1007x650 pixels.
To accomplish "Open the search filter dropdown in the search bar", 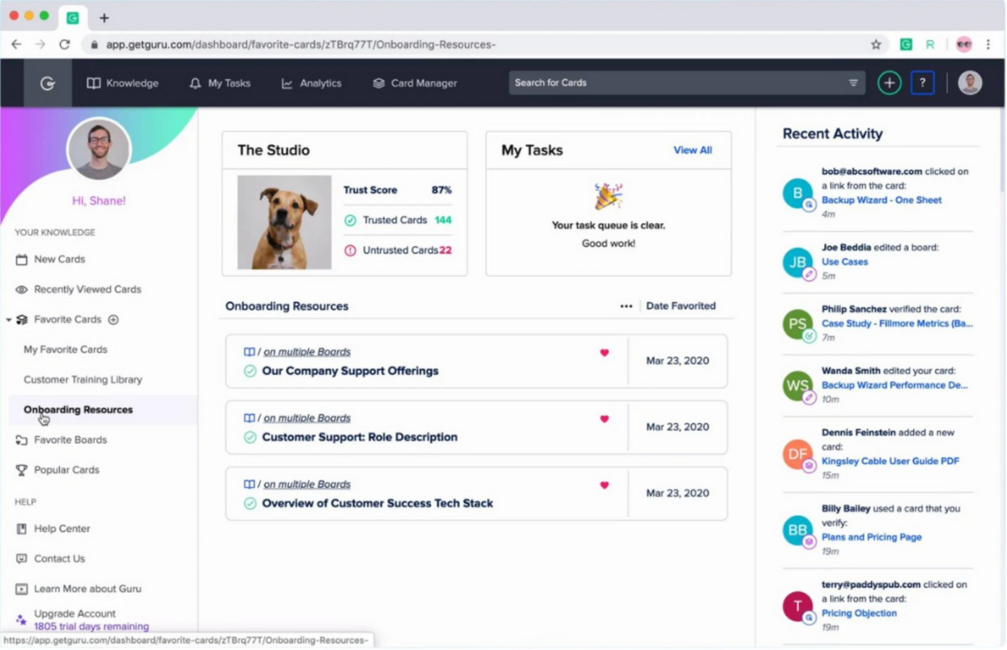I will point(852,82).
